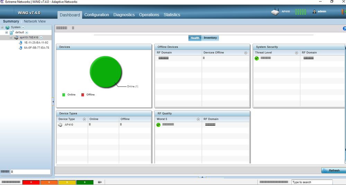
Task: Click the ap410-76E416 device icon
Action: [x=16, y=38]
